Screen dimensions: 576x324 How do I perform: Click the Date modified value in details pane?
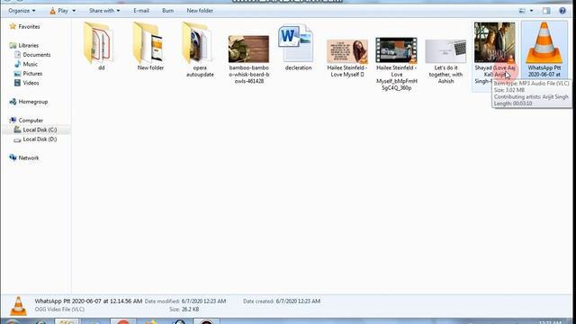(203, 301)
